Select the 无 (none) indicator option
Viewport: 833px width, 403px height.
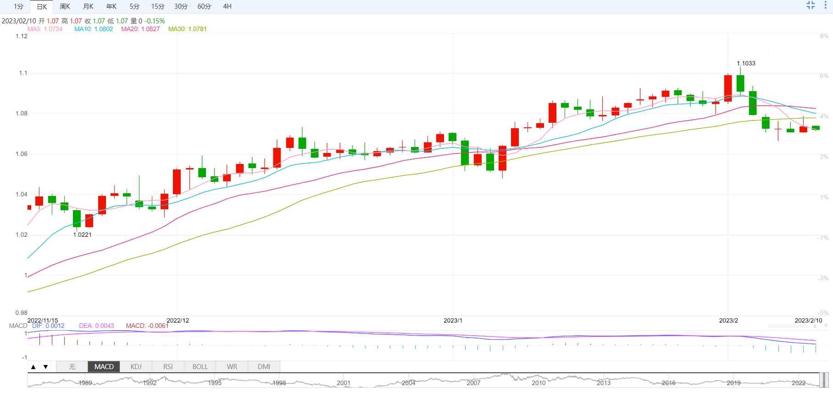(x=72, y=367)
